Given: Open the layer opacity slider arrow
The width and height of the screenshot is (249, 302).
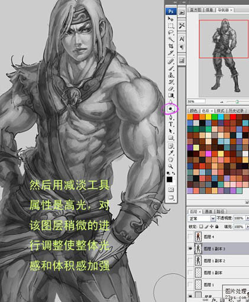Looking at the screenshot, I should (247, 218).
